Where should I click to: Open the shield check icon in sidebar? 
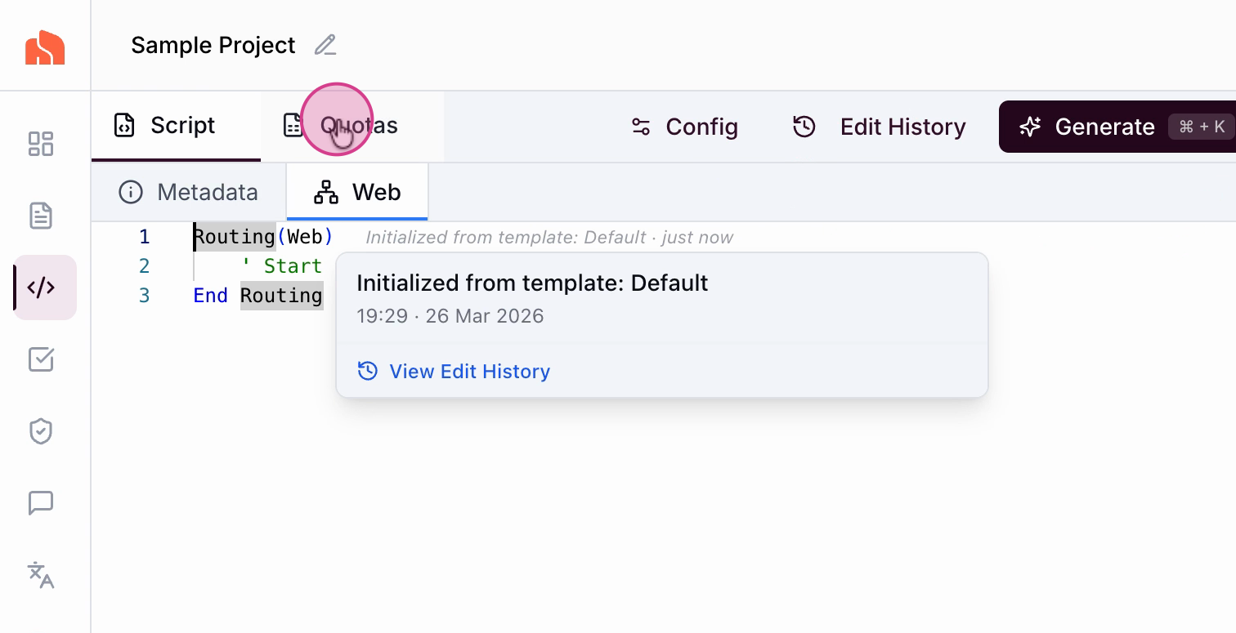pyautogui.click(x=41, y=431)
